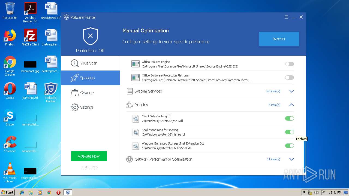
Task: Click the System Services label
Action: [148, 91]
